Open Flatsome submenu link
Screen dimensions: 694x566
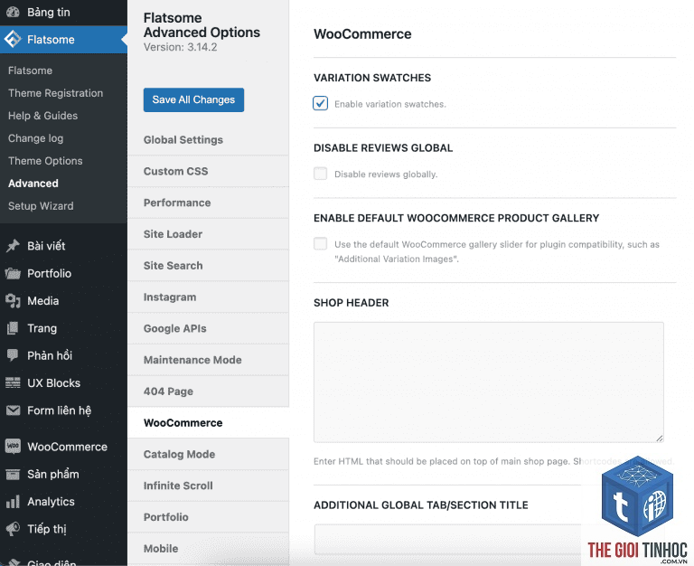pyautogui.click(x=30, y=71)
